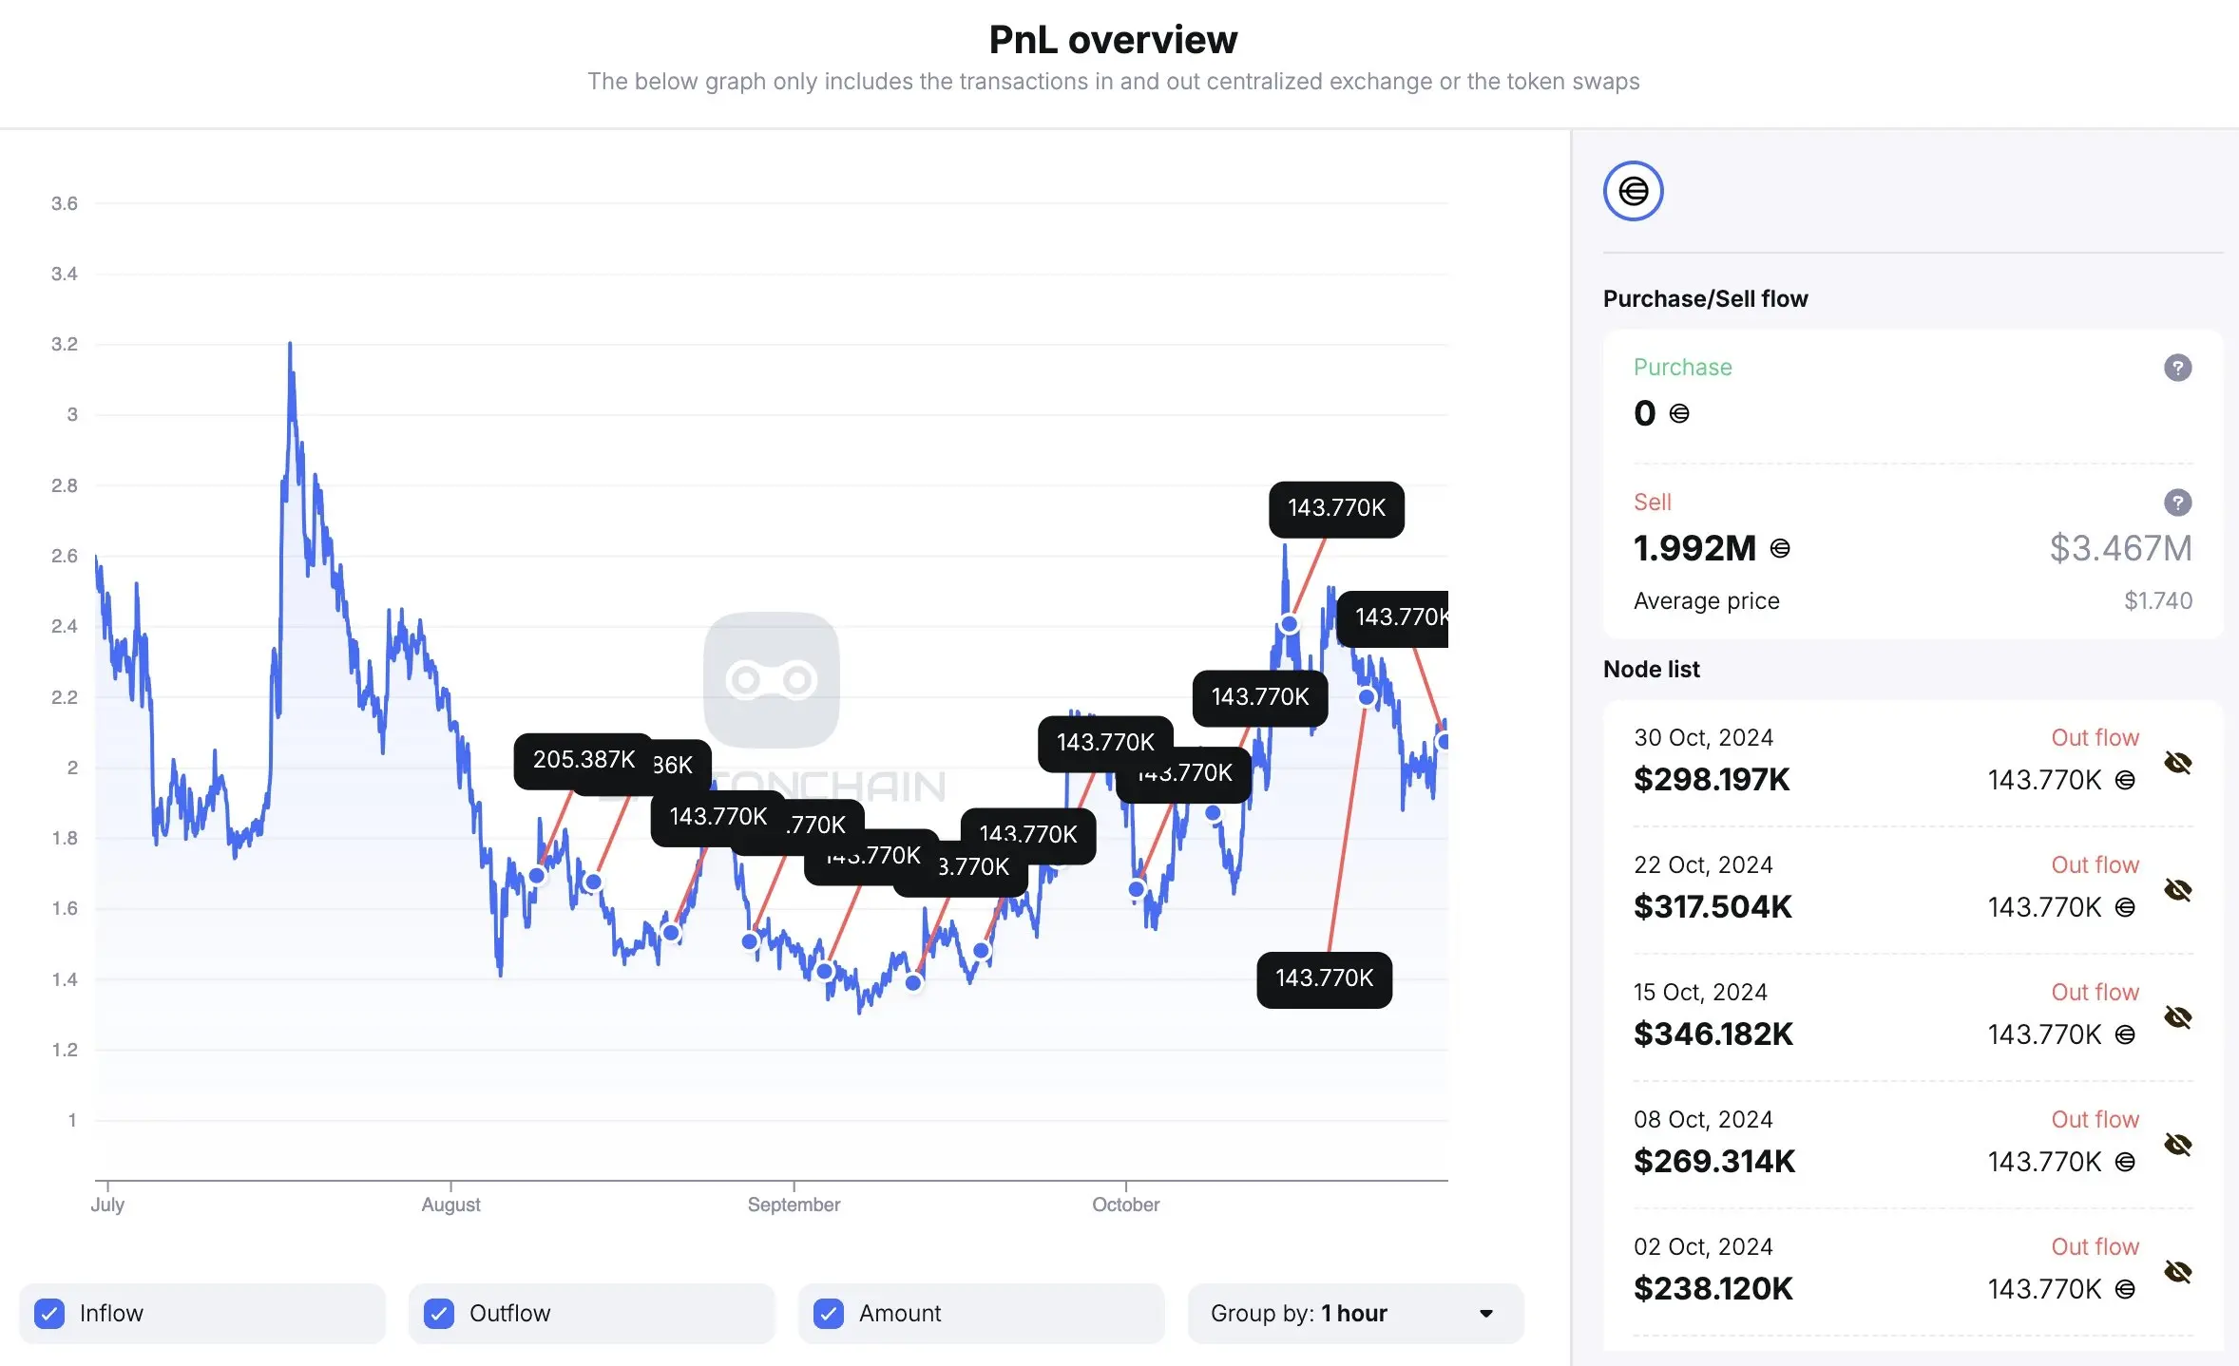Disable the Outflow checkbox
The width and height of the screenshot is (2239, 1366).
point(439,1314)
